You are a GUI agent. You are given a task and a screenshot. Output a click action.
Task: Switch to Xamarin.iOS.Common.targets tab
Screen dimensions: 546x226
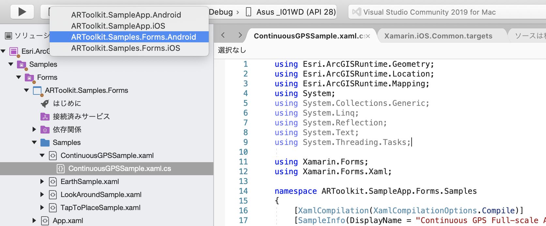(438, 36)
